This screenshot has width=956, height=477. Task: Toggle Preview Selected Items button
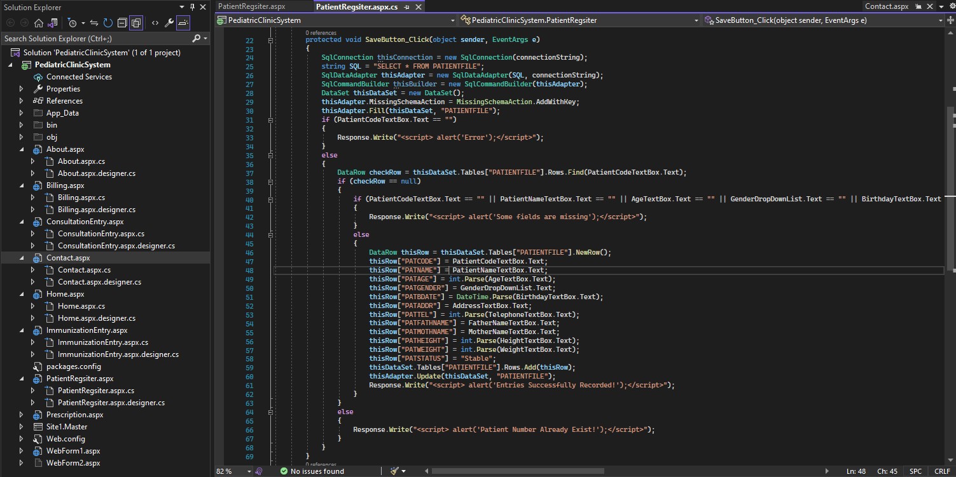(183, 23)
